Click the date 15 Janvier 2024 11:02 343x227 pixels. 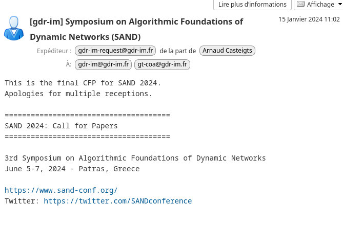point(309,19)
